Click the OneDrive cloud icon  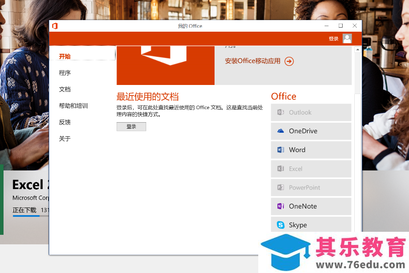tap(281, 131)
